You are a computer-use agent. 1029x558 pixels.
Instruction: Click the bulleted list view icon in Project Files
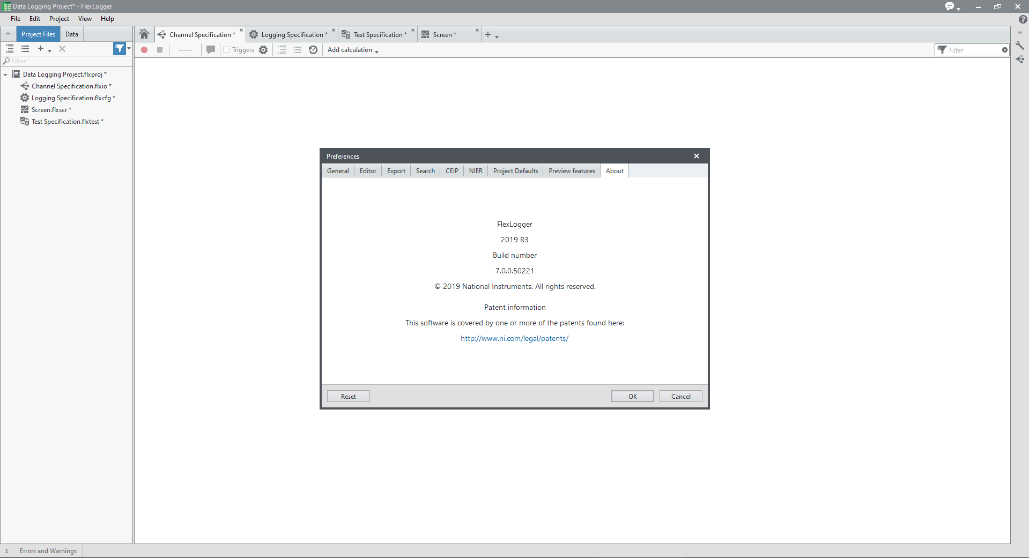tap(25, 49)
